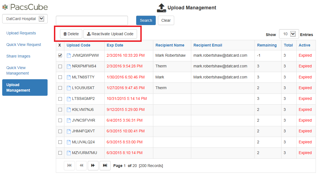Image resolution: width=320 pixels, height=178 pixels.
Task: Check the MLUVALQ24 row checkbox
Action: click(x=60, y=142)
